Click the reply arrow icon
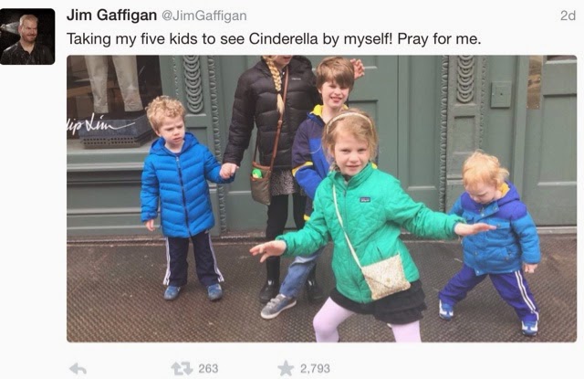584x379 pixels. coord(78,369)
